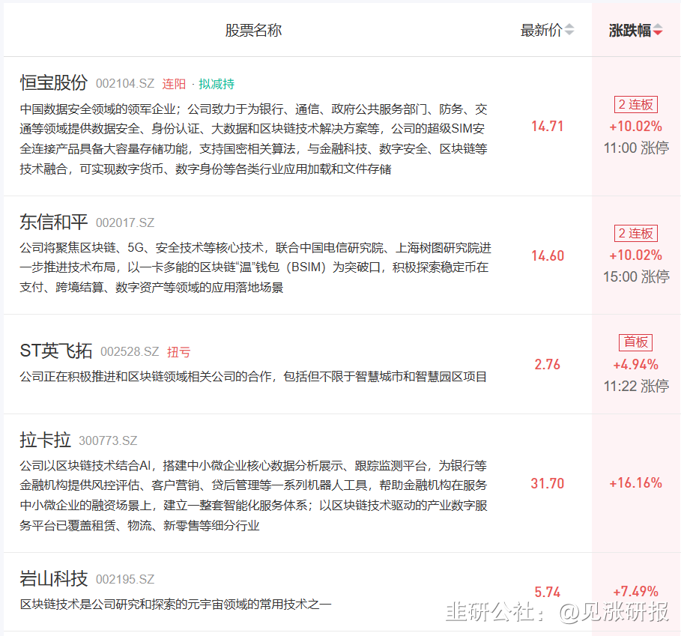Image resolution: width=681 pixels, height=636 pixels.
Task: Click the 拟减持 tag on 恒宝股份
Action: pyautogui.click(x=217, y=84)
